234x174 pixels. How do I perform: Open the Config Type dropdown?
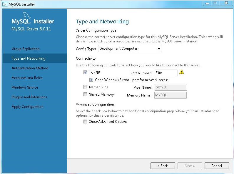click(130, 49)
